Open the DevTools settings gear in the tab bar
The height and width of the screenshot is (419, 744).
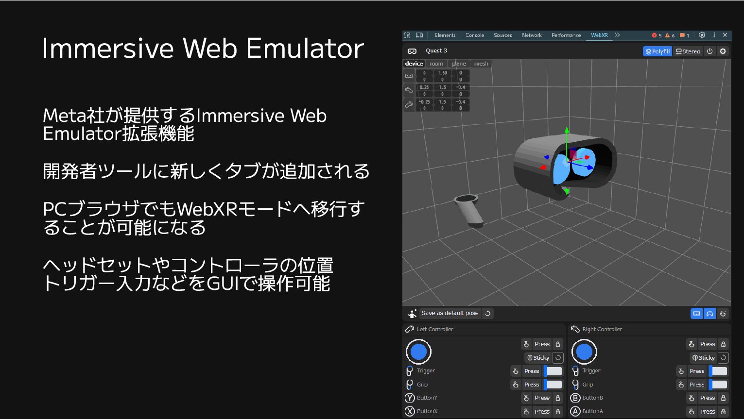click(702, 35)
